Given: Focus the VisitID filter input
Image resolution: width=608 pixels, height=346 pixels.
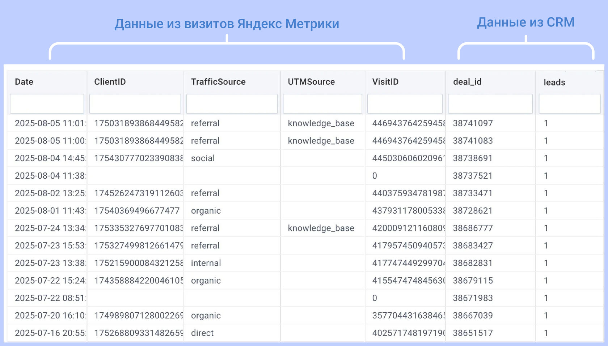Looking at the screenshot, I should click(x=405, y=104).
